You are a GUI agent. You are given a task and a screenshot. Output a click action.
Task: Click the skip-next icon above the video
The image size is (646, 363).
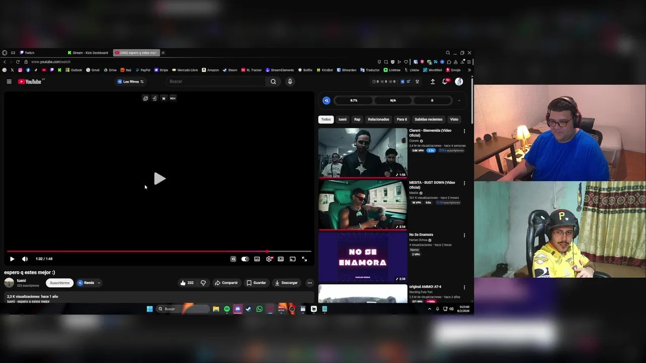click(164, 98)
